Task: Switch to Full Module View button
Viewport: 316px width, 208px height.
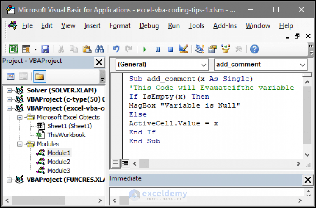Action: (125, 163)
